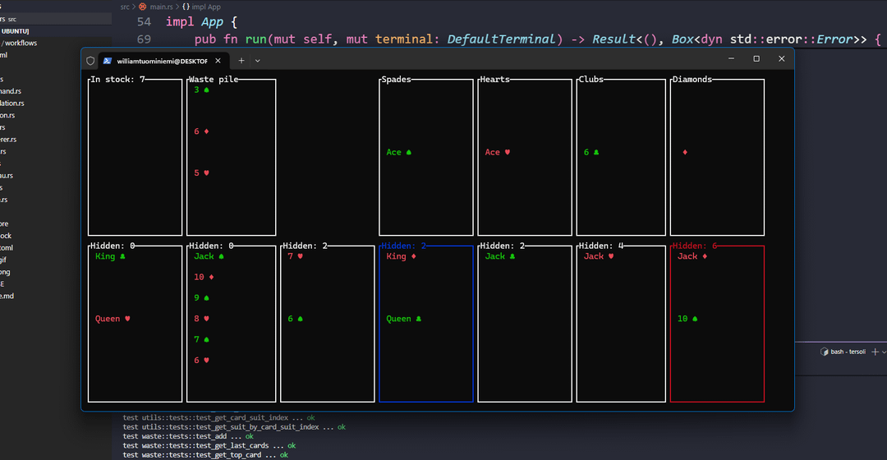Viewport: 887px width, 460px height.
Task: Click the Hidden: 4 column label
Action: point(601,246)
